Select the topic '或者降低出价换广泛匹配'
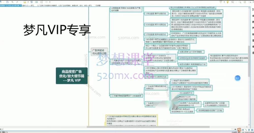The height and width of the screenshot is (133, 254). point(216,104)
